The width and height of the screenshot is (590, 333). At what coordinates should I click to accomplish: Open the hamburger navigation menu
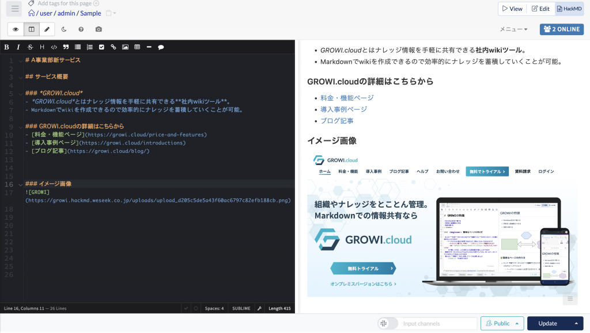[x=15, y=9]
